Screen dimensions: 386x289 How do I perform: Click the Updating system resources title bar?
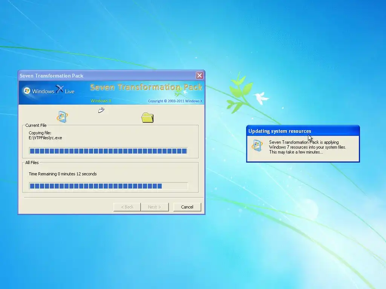[x=303, y=131]
